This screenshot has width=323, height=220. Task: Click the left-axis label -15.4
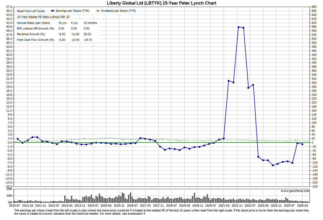point(8,186)
